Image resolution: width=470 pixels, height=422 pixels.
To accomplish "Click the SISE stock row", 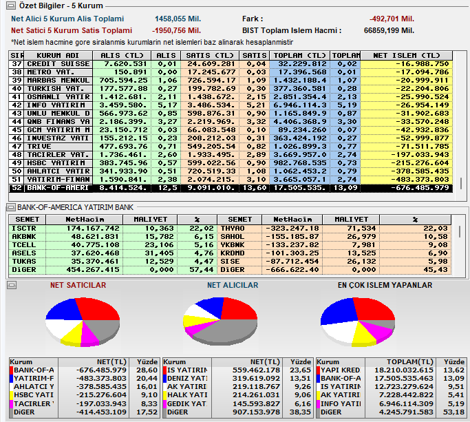I will tap(334, 262).
